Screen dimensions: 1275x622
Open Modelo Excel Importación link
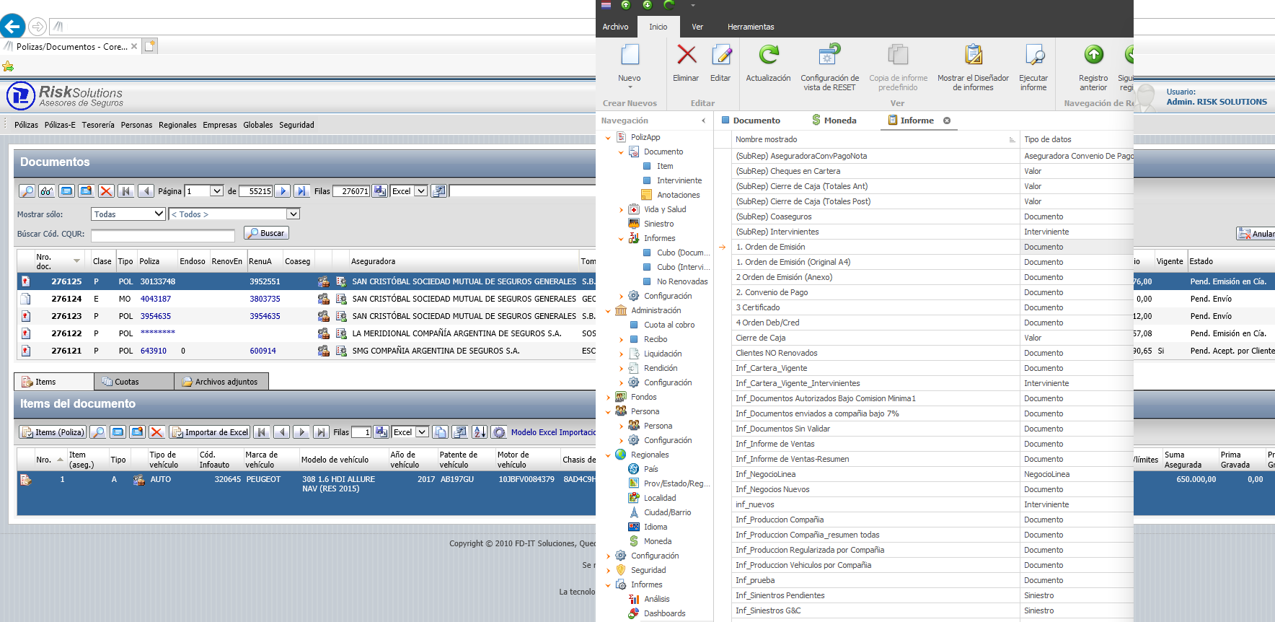(x=553, y=432)
